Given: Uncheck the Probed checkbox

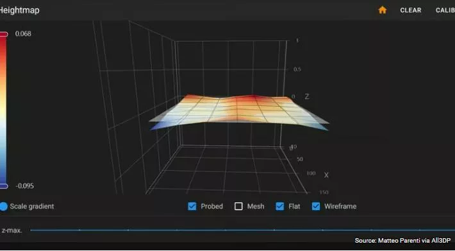Looking at the screenshot, I should point(192,206).
